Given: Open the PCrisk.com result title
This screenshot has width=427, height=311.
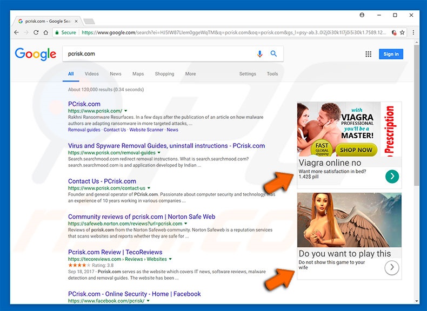Looking at the screenshot, I should 84,104.
